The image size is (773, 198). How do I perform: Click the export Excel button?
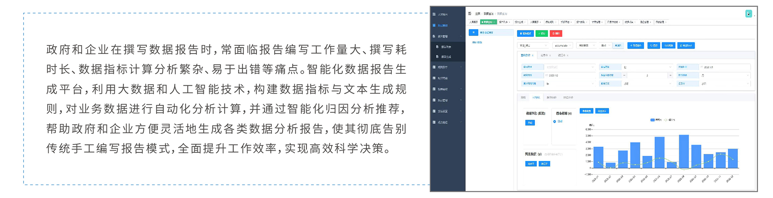coord(686,45)
